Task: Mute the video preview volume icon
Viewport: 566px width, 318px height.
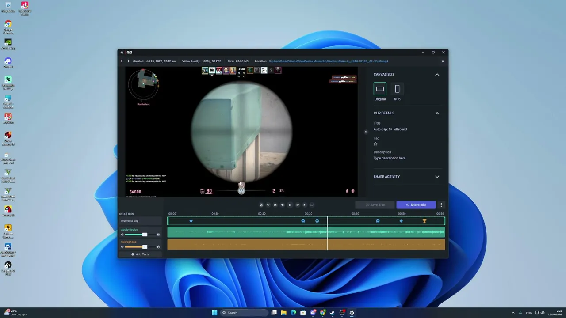Action: (x=268, y=205)
